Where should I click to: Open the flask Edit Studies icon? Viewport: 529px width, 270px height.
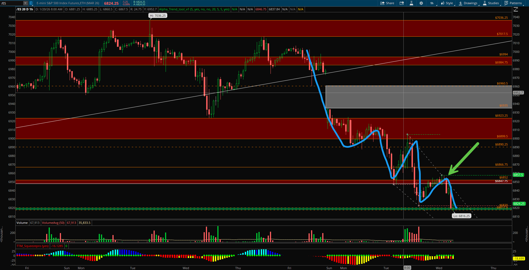pyautogui.click(x=411, y=3)
